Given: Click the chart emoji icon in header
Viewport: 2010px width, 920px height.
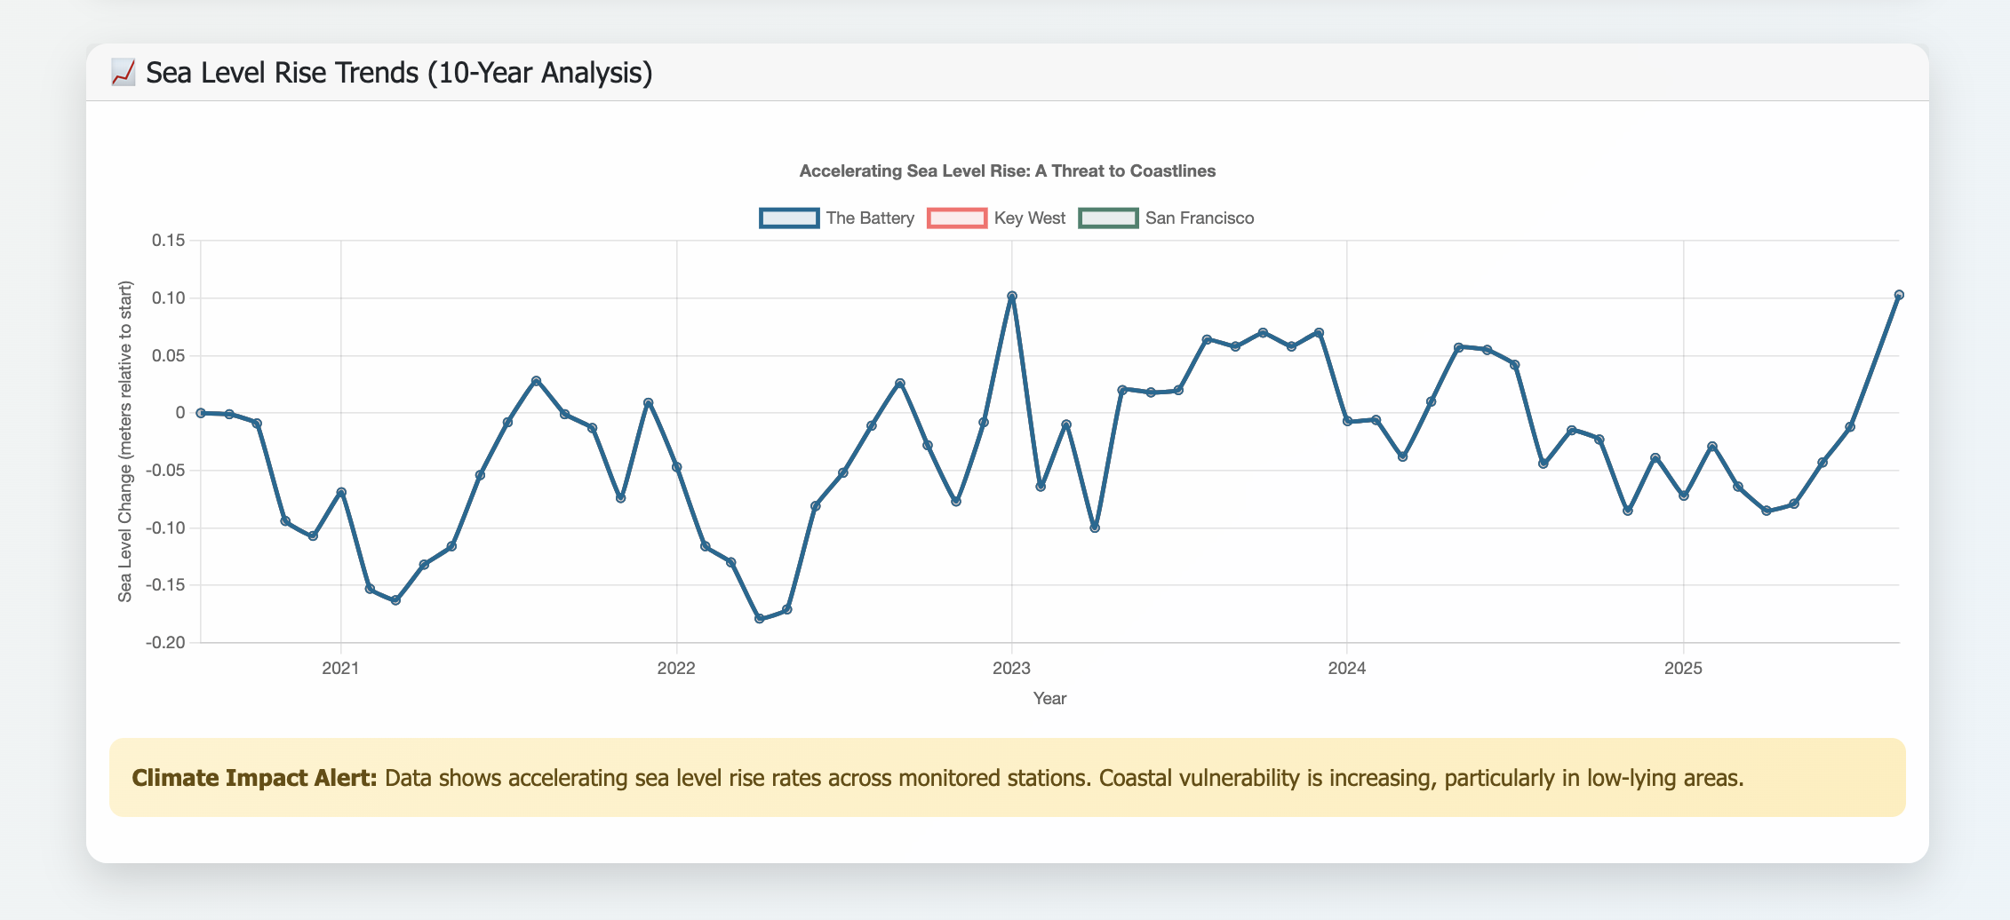Looking at the screenshot, I should [x=123, y=73].
